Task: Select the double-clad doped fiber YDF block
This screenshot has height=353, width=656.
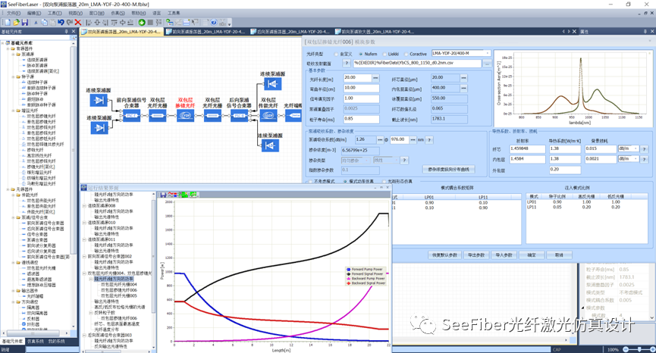Action: pos(185,115)
